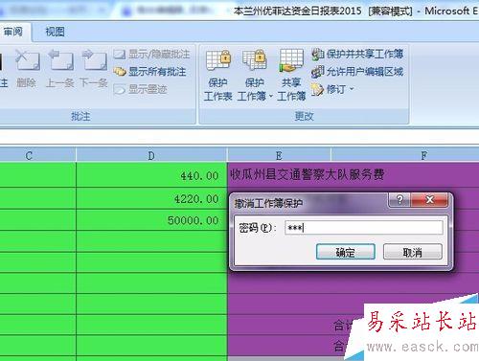Select column D header

coord(151,156)
